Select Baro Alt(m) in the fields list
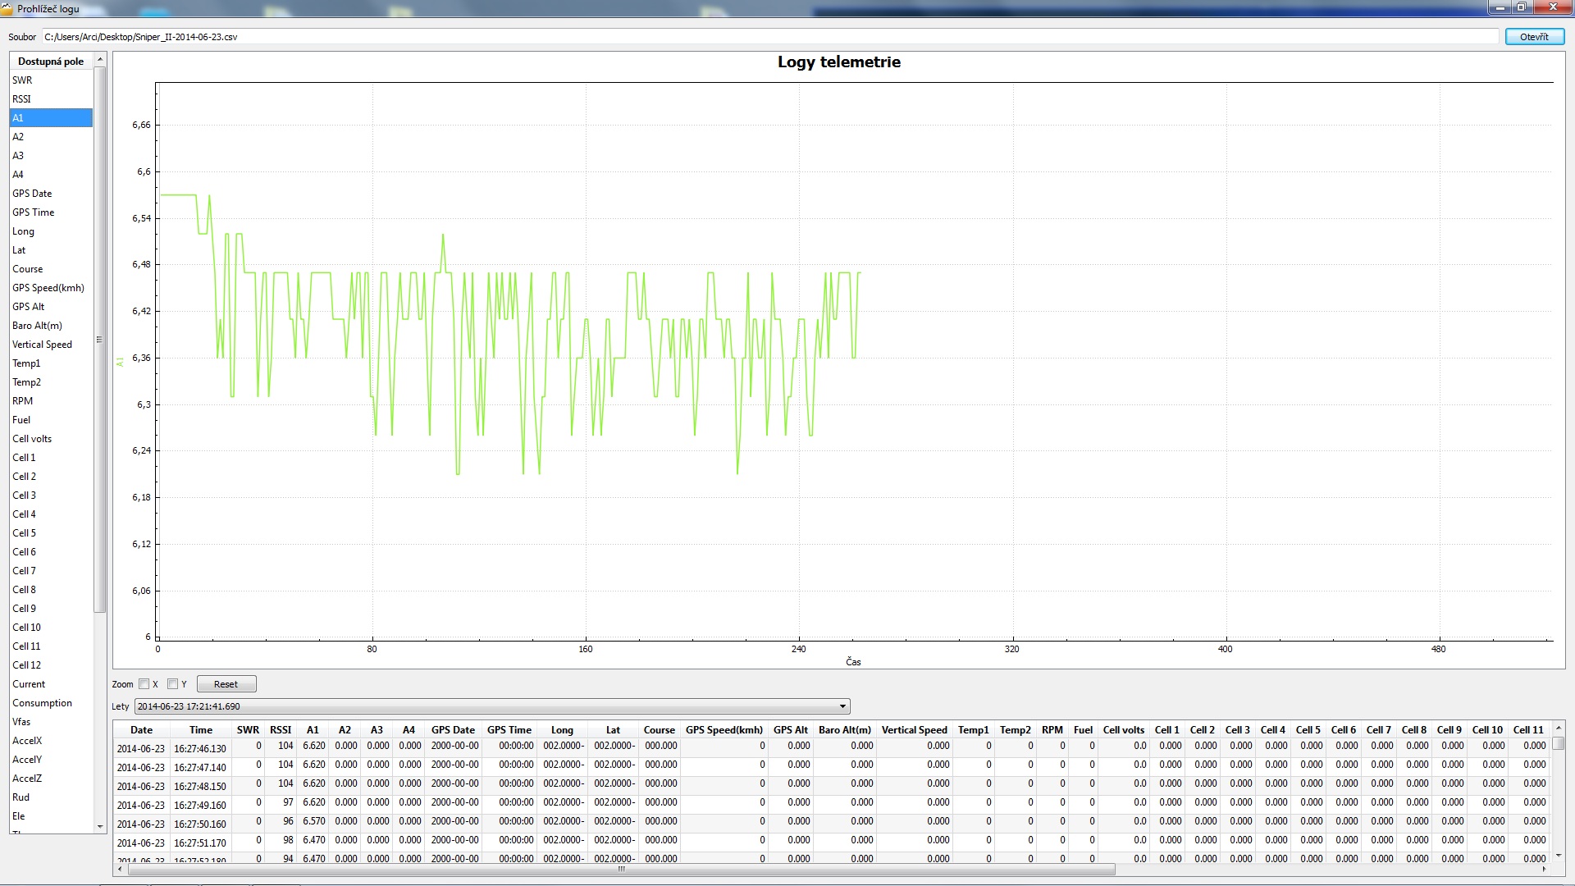The image size is (1575, 886). coord(37,326)
